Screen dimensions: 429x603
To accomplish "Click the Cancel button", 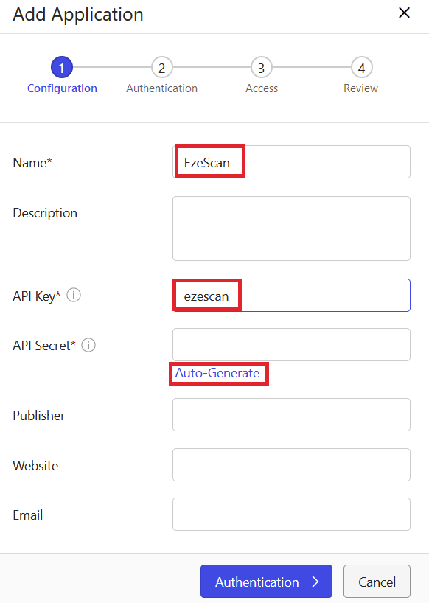I will 377,582.
